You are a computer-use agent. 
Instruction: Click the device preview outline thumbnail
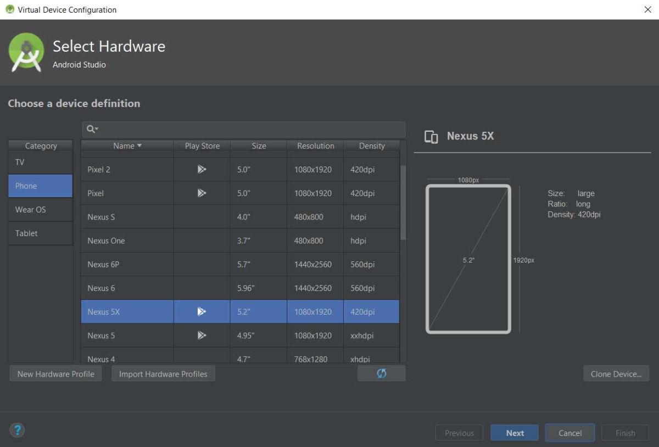click(x=468, y=259)
